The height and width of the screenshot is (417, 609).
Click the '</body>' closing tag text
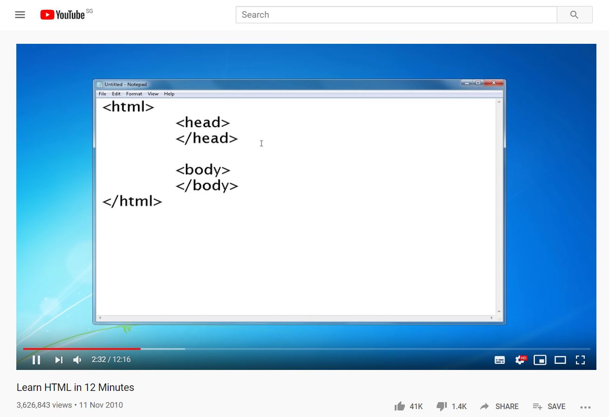pos(207,186)
